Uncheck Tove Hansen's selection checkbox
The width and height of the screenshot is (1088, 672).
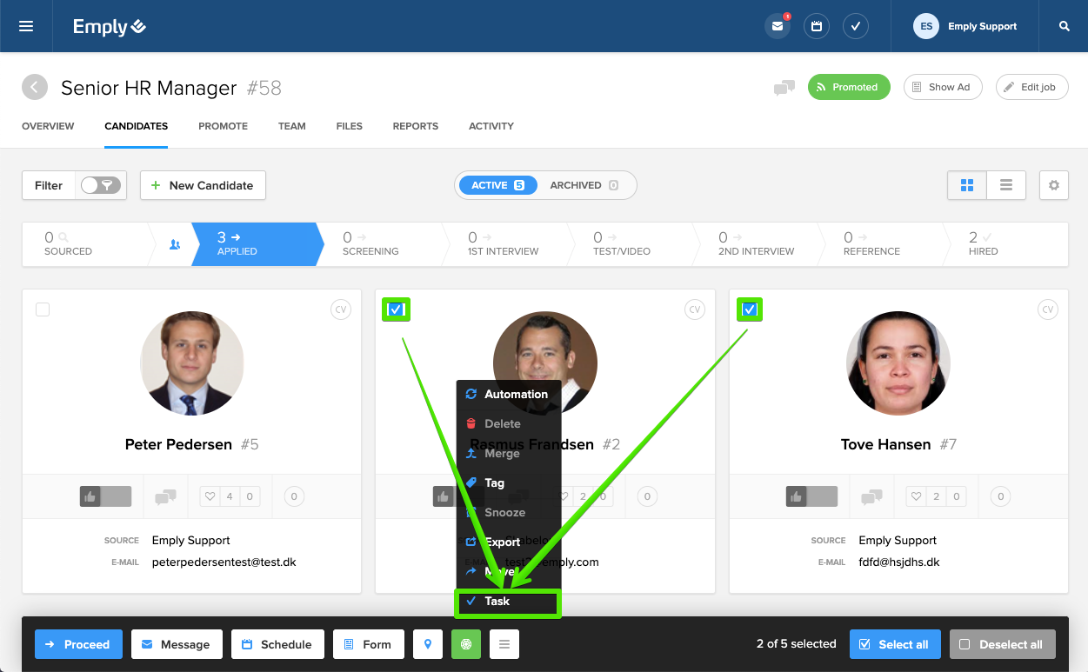(x=750, y=309)
